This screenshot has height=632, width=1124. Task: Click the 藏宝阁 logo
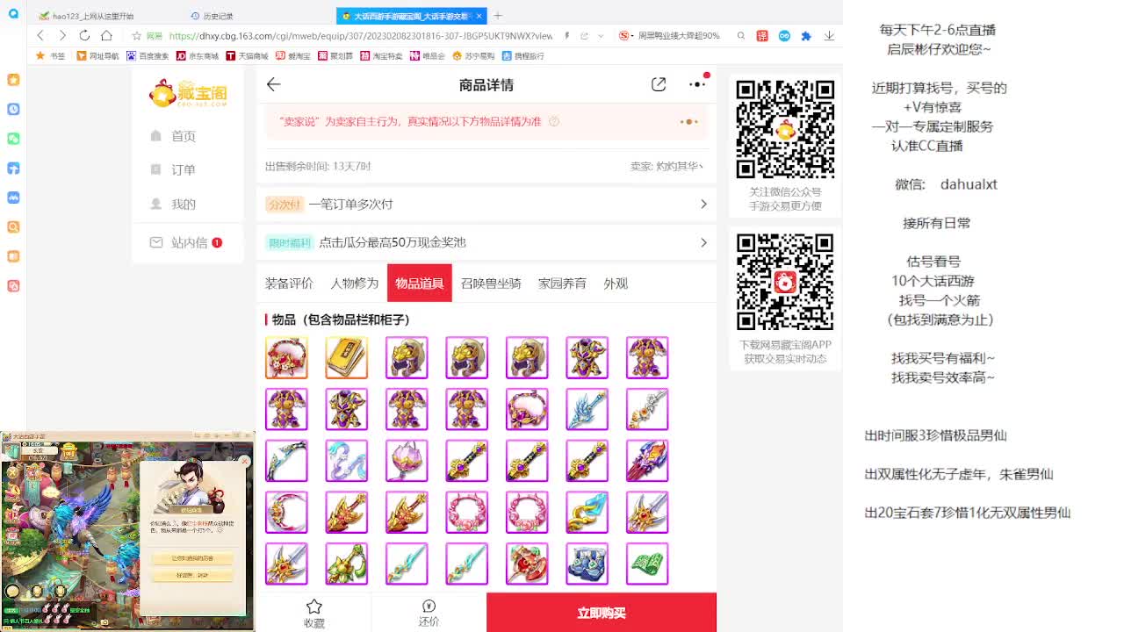pos(188,93)
